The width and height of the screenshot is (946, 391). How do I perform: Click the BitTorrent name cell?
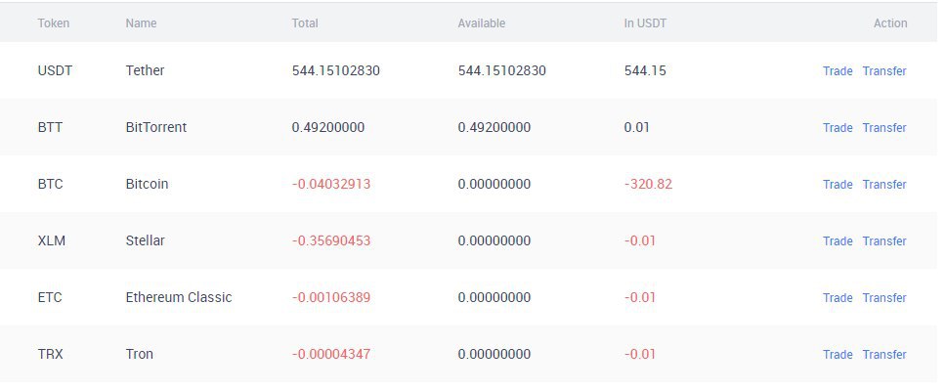156,127
